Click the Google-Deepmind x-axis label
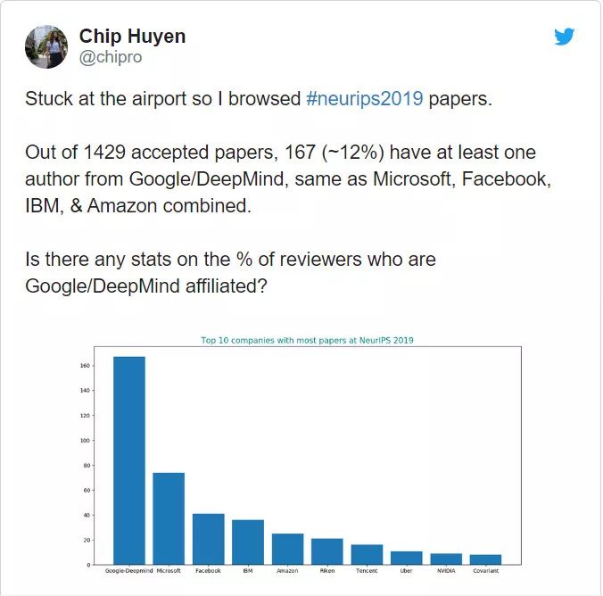This screenshot has width=603, height=596. pos(128,571)
